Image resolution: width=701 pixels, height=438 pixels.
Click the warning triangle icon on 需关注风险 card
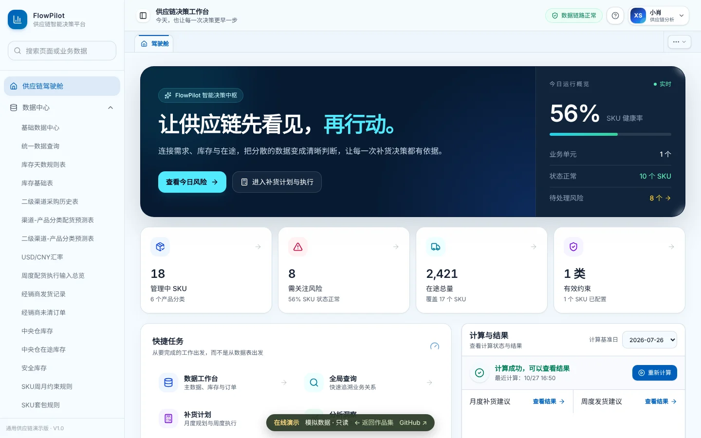298,247
